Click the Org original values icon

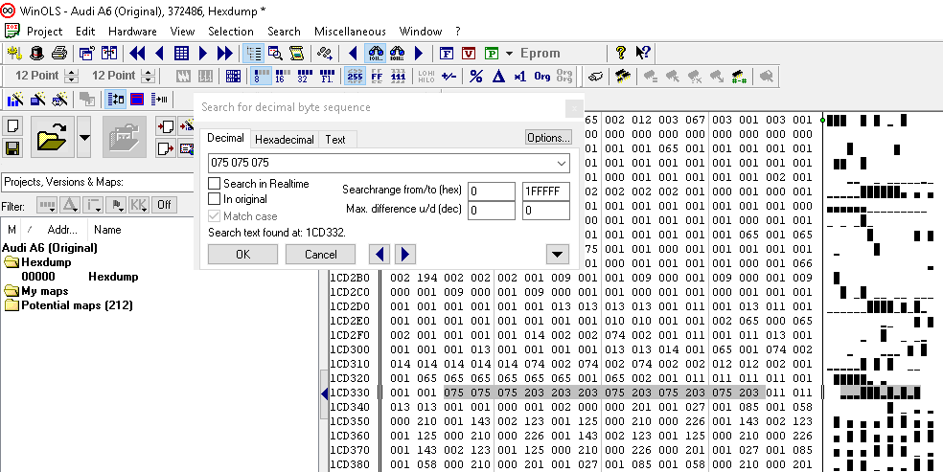pos(541,77)
